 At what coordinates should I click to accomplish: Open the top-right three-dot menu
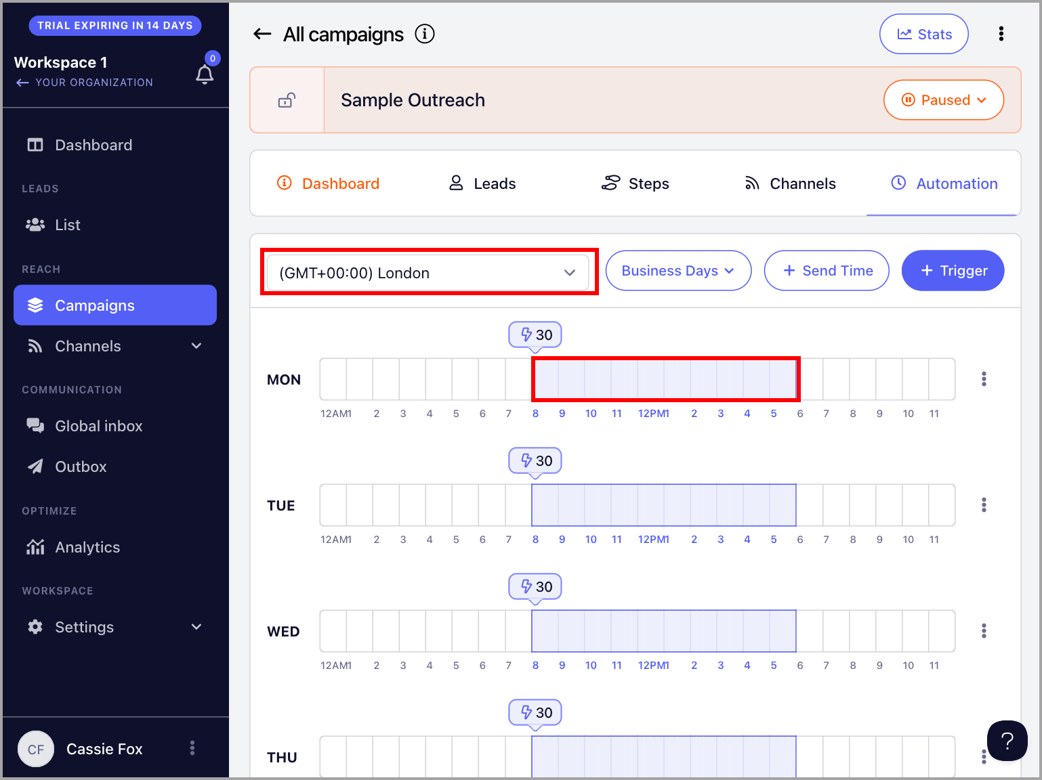click(x=1001, y=34)
